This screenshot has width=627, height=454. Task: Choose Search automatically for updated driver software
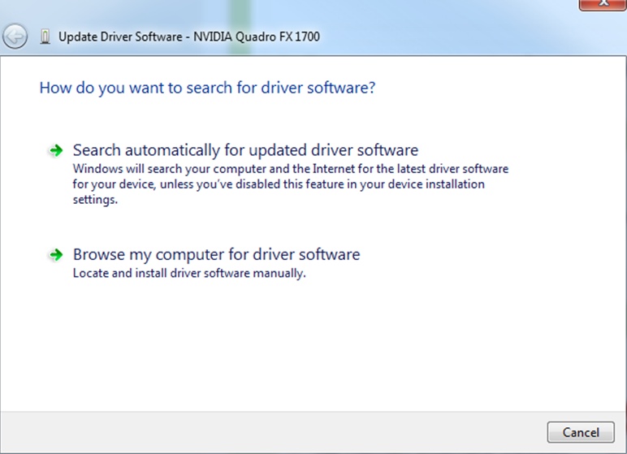click(245, 150)
